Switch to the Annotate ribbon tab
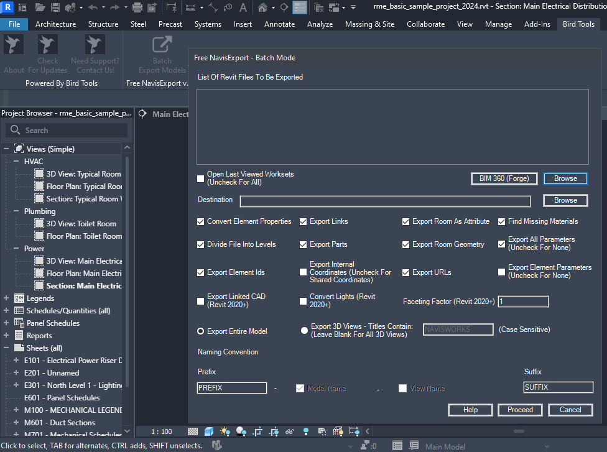This screenshot has width=607, height=452. [x=279, y=24]
